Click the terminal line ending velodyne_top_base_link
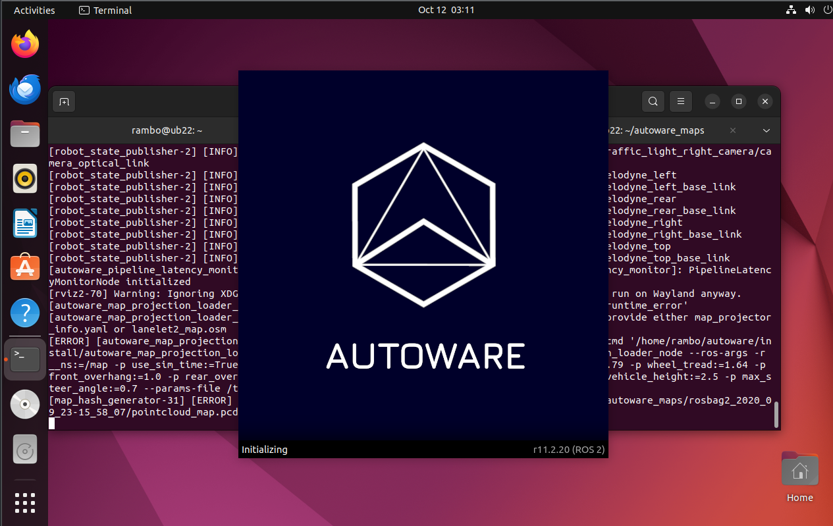Screen dimensions: 833x526 [668, 258]
